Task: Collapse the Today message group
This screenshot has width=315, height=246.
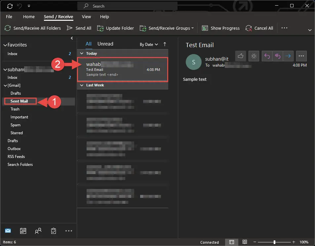Action: pos(82,53)
